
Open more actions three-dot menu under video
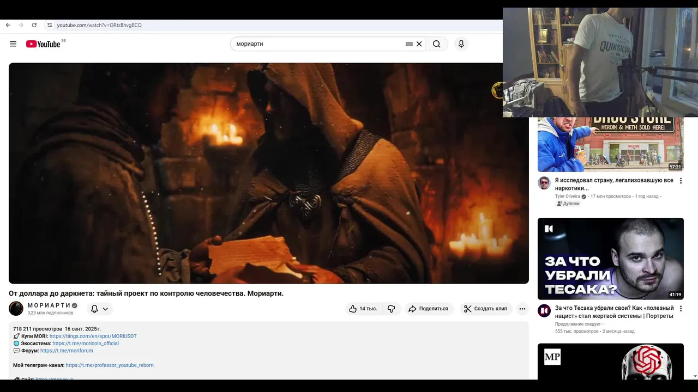point(522,309)
